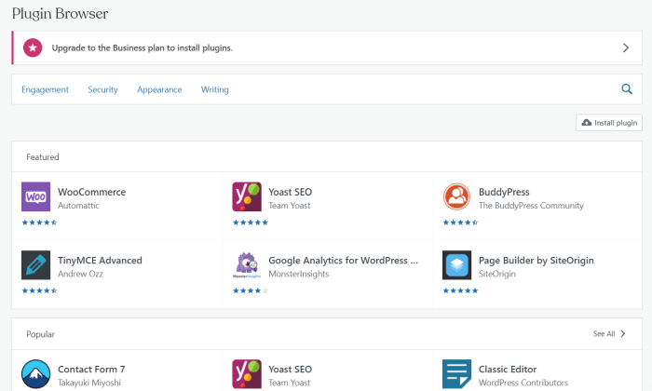Open the plugin search magnifier icon

627,89
